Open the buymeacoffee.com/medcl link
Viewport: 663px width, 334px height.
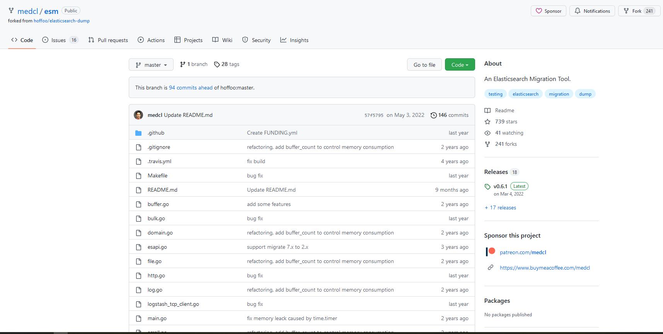[x=545, y=268]
